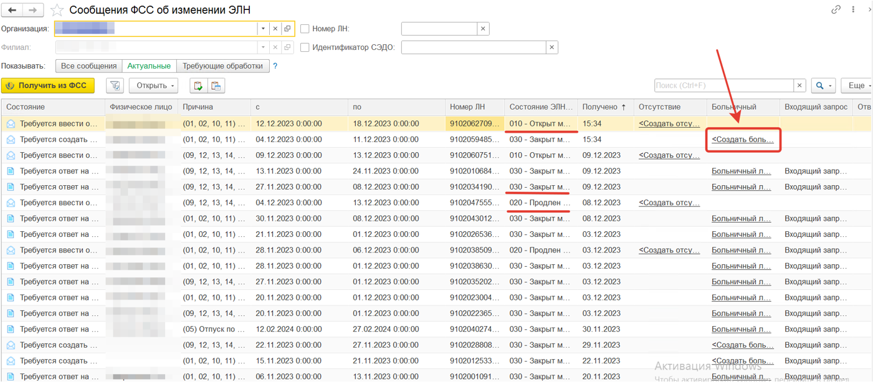This screenshot has height=384, width=873.
Task: Open the blue question mark help
Action: point(275,66)
